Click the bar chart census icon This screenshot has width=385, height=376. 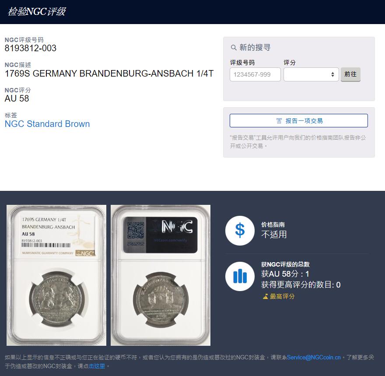[x=240, y=276]
